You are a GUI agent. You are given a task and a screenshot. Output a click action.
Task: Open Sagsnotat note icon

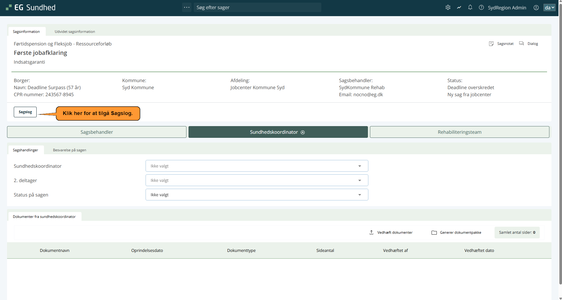tap(491, 44)
